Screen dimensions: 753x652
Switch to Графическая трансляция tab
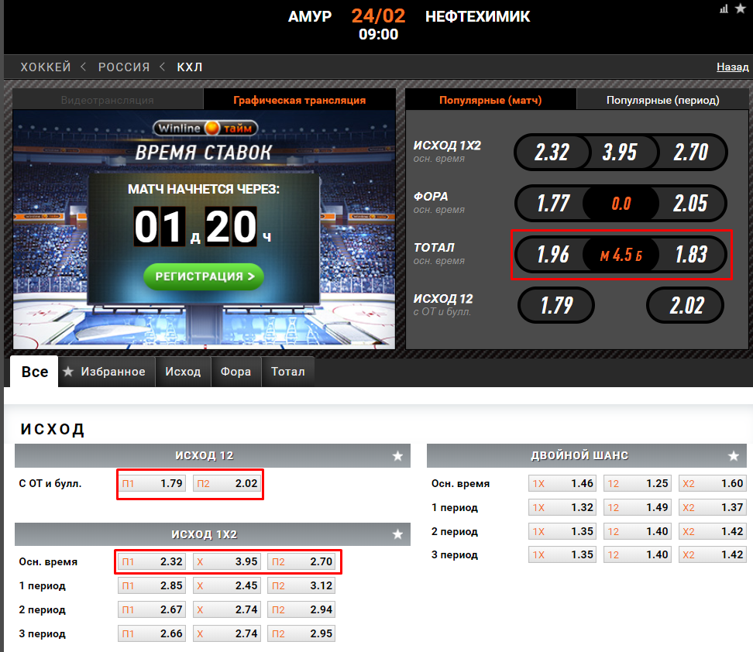coord(300,100)
